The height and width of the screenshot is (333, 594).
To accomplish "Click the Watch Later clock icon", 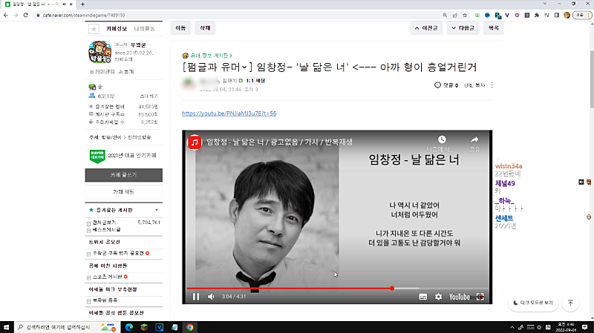I will pyautogui.click(x=442, y=139).
